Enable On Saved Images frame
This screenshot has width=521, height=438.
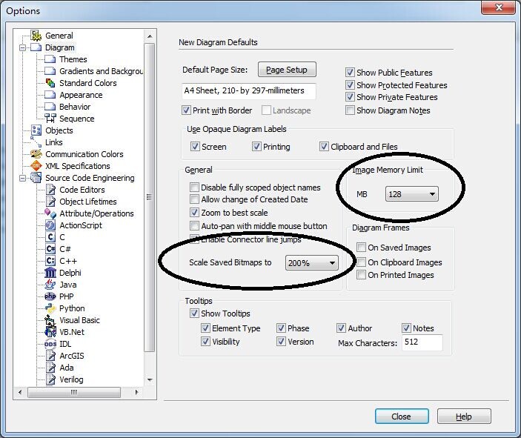coord(361,247)
